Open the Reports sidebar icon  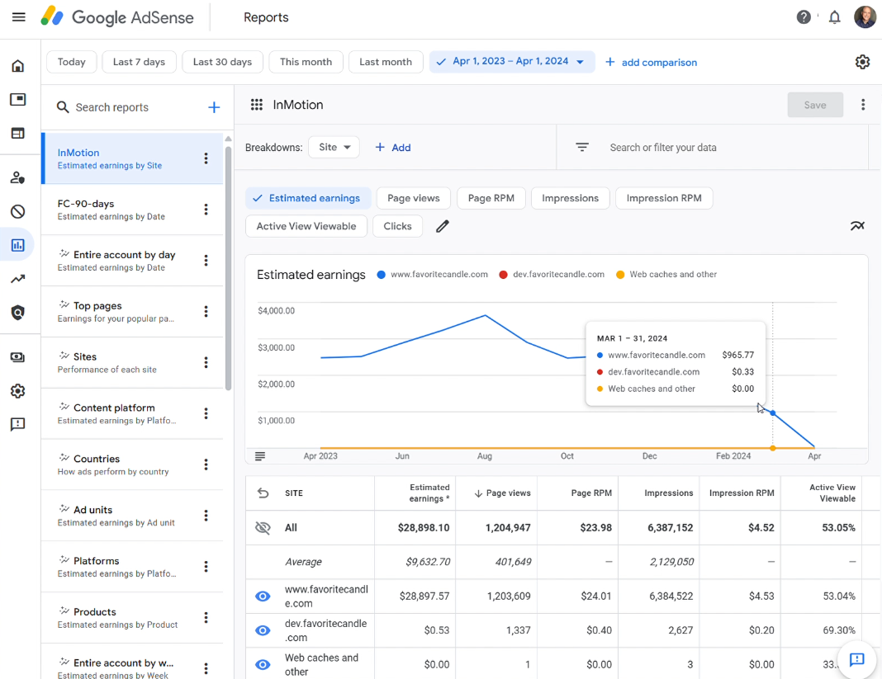click(18, 245)
